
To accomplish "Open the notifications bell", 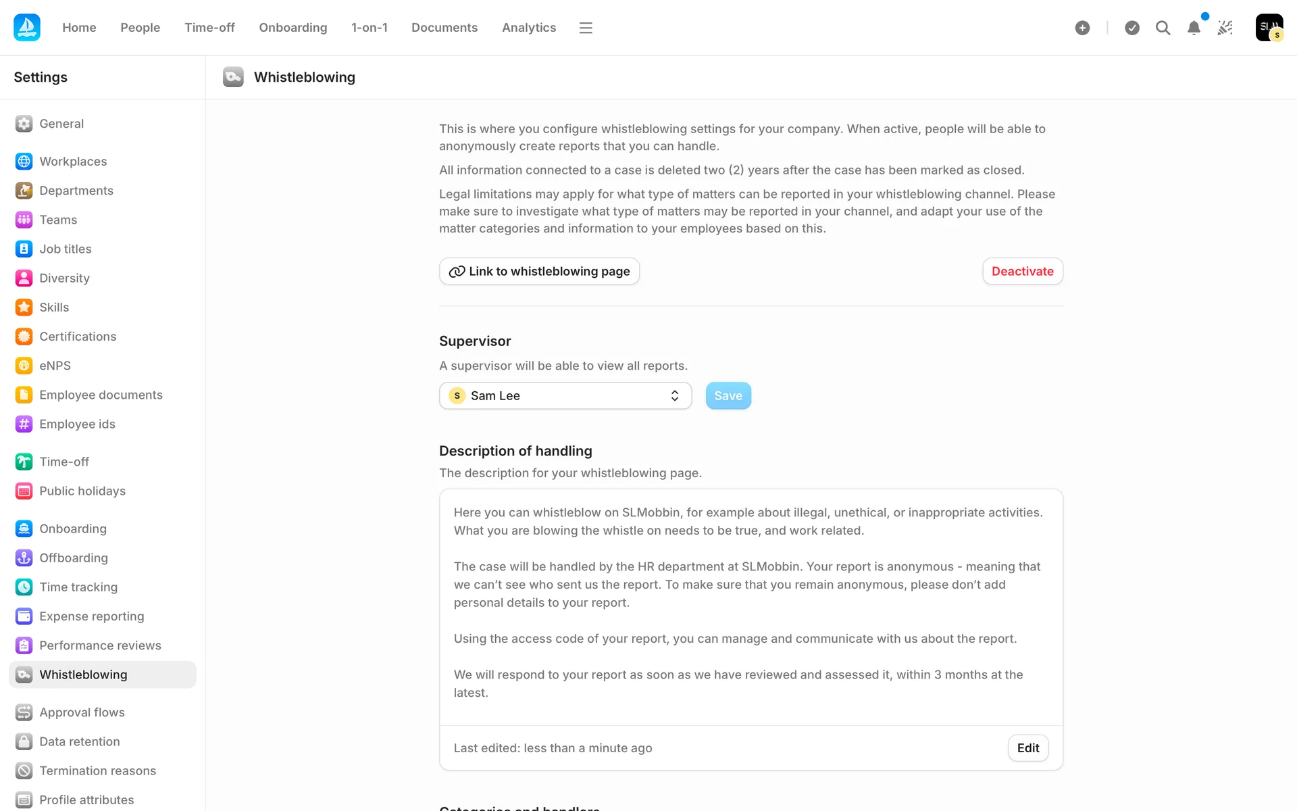I will (1194, 28).
